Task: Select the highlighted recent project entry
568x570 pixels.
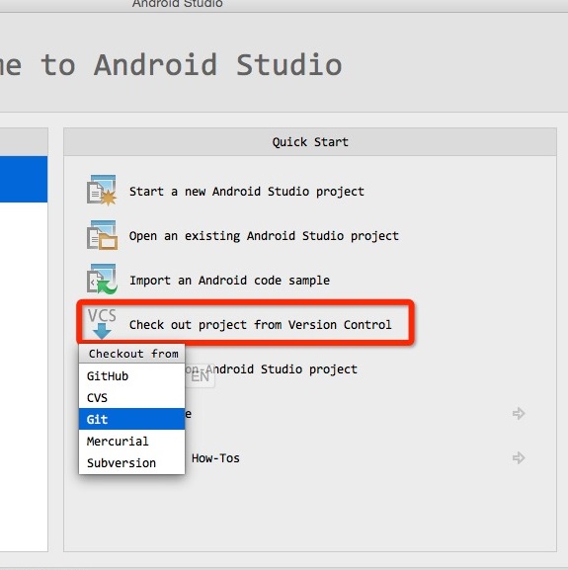Action: click(24, 179)
